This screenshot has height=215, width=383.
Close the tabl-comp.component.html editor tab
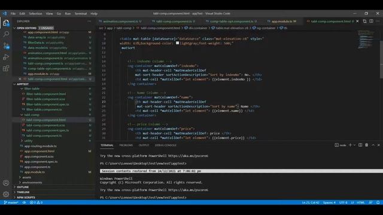click(x=357, y=21)
